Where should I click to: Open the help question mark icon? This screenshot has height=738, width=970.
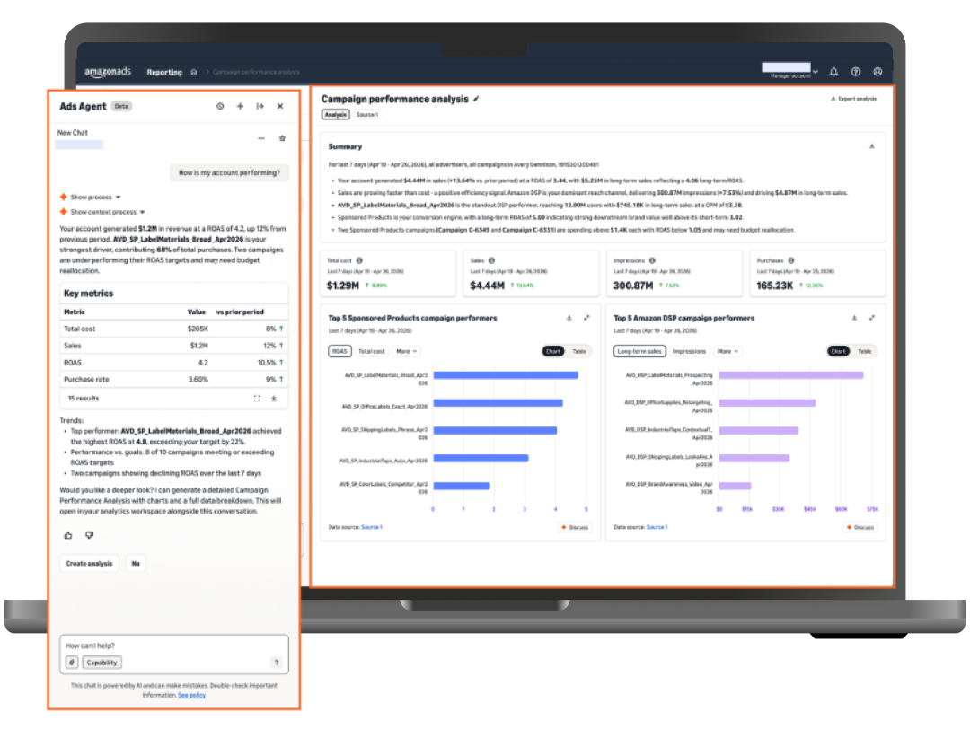[x=856, y=72]
